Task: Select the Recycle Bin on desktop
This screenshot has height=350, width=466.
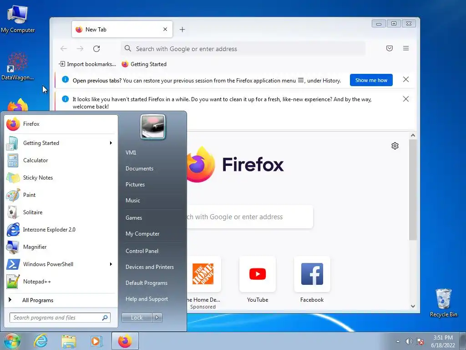Action: point(443,303)
